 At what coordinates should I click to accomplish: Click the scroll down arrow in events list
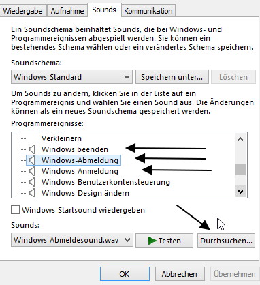point(240,192)
